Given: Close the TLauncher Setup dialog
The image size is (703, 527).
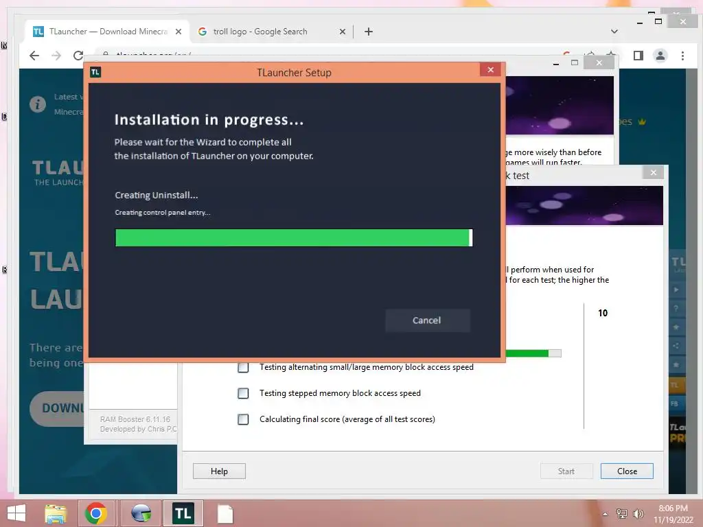Looking at the screenshot, I should [x=490, y=70].
